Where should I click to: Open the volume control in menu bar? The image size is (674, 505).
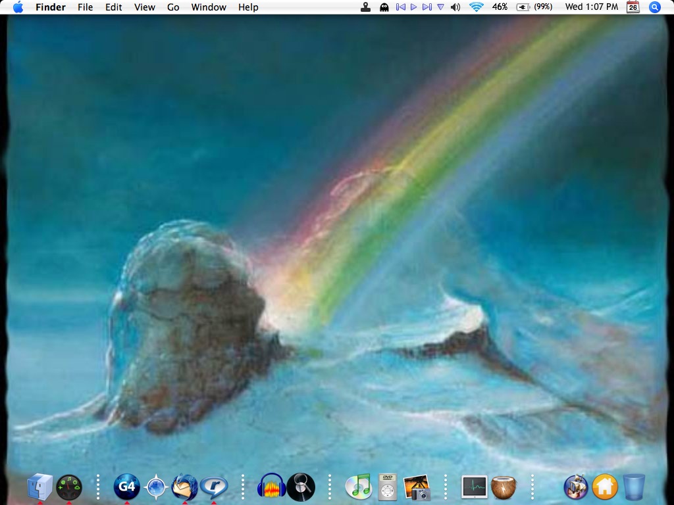(x=455, y=7)
